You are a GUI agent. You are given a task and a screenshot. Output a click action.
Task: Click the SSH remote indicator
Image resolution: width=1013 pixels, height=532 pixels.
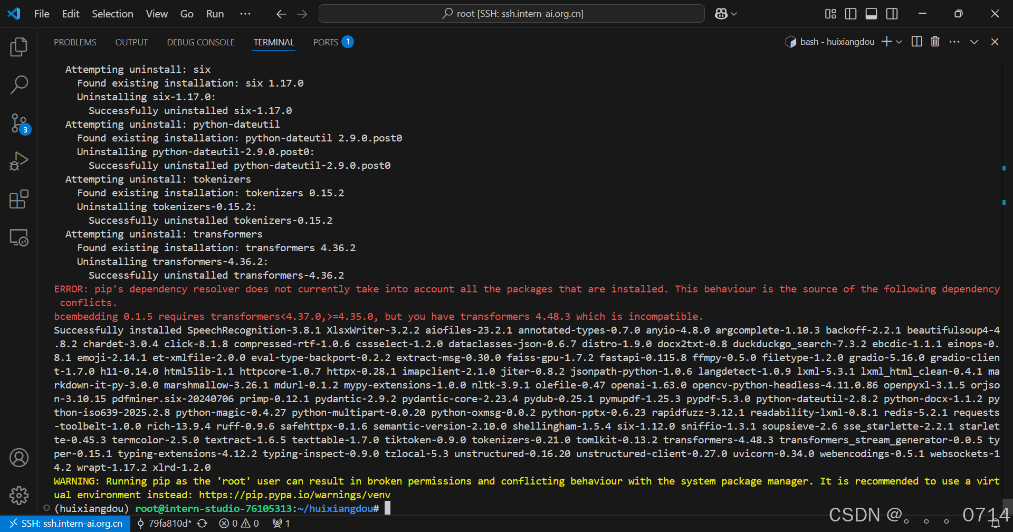(x=66, y=524)
